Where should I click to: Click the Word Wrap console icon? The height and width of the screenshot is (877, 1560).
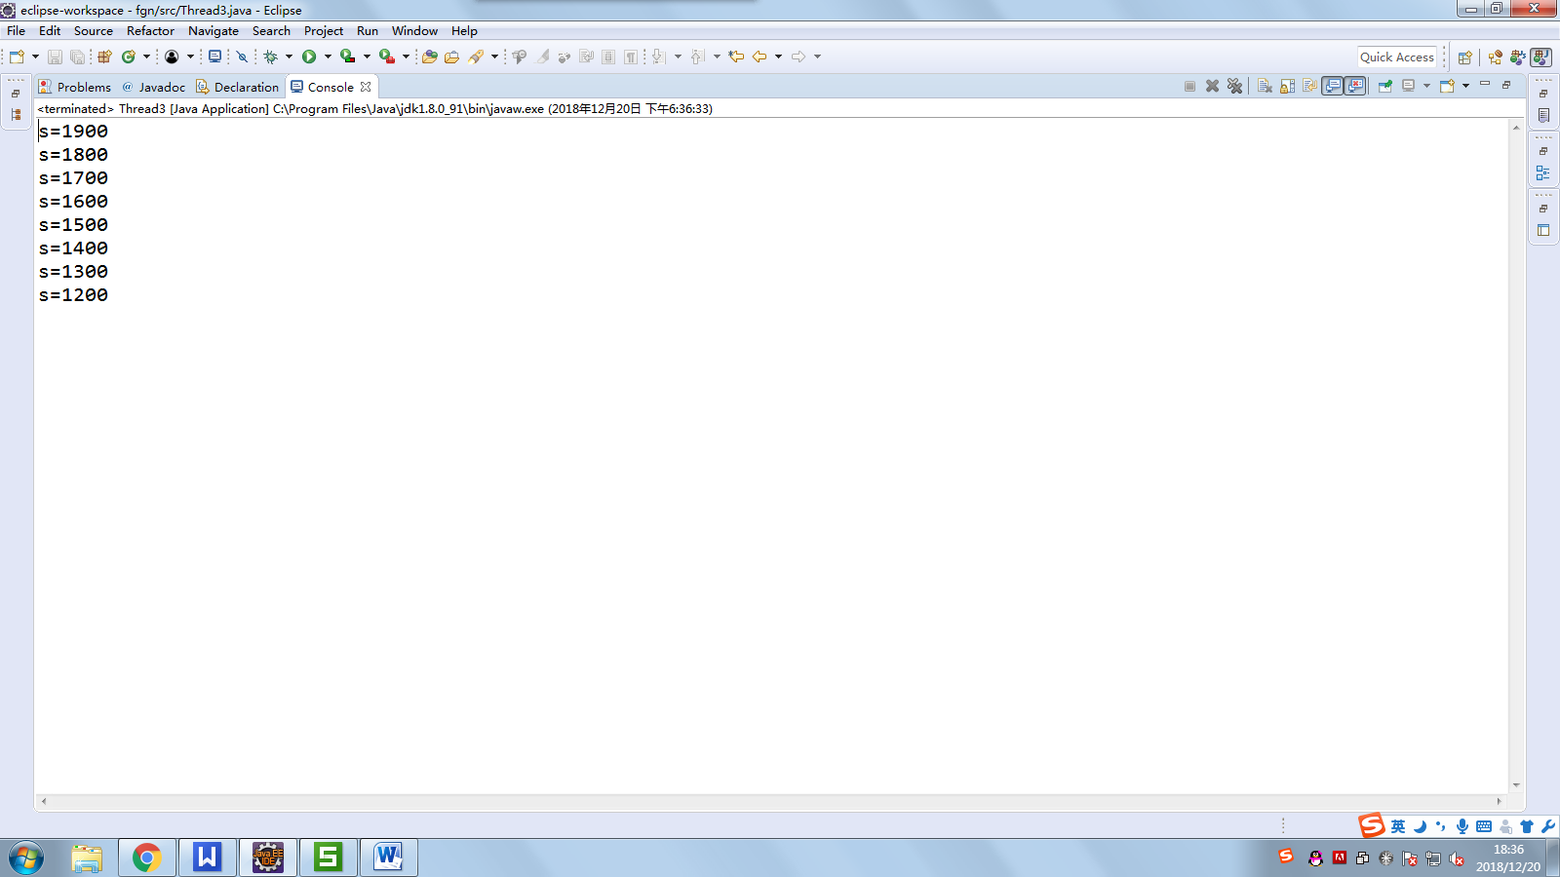[x=1309, y=86]
